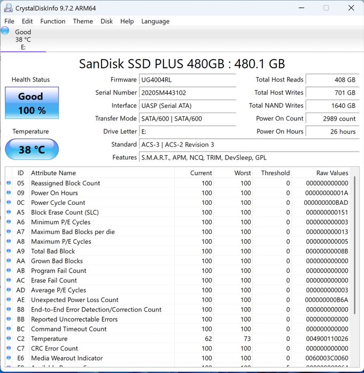364x373 pixels.
Task: Open the Disk menu
Action: tap(106, 21)
